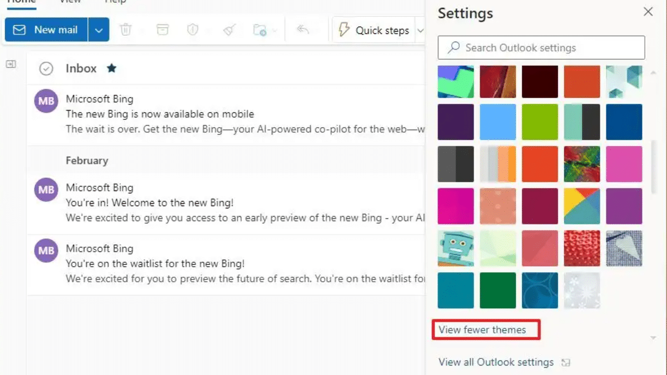Open email 'You're in! Welcome to the new Bing!'
Screen dimensions: 667x375
coord(226,203)
